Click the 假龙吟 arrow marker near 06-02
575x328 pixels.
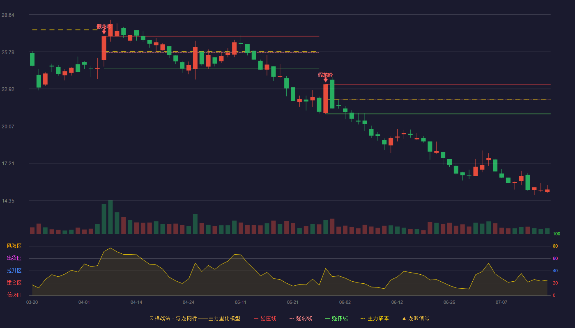click(325, 80)
